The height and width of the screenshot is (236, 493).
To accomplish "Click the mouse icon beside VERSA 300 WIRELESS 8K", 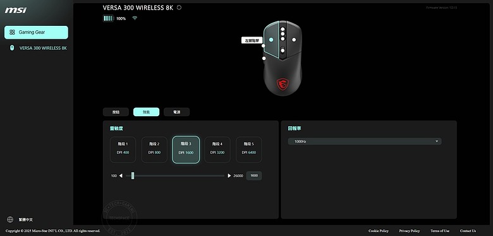I will (12, 48).
